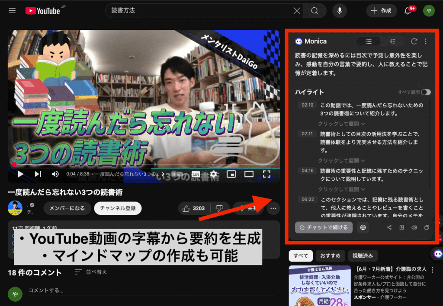Jump to the 02:10 highlight timestamp
Screen dimensions: 443x306
click(308, 105)
